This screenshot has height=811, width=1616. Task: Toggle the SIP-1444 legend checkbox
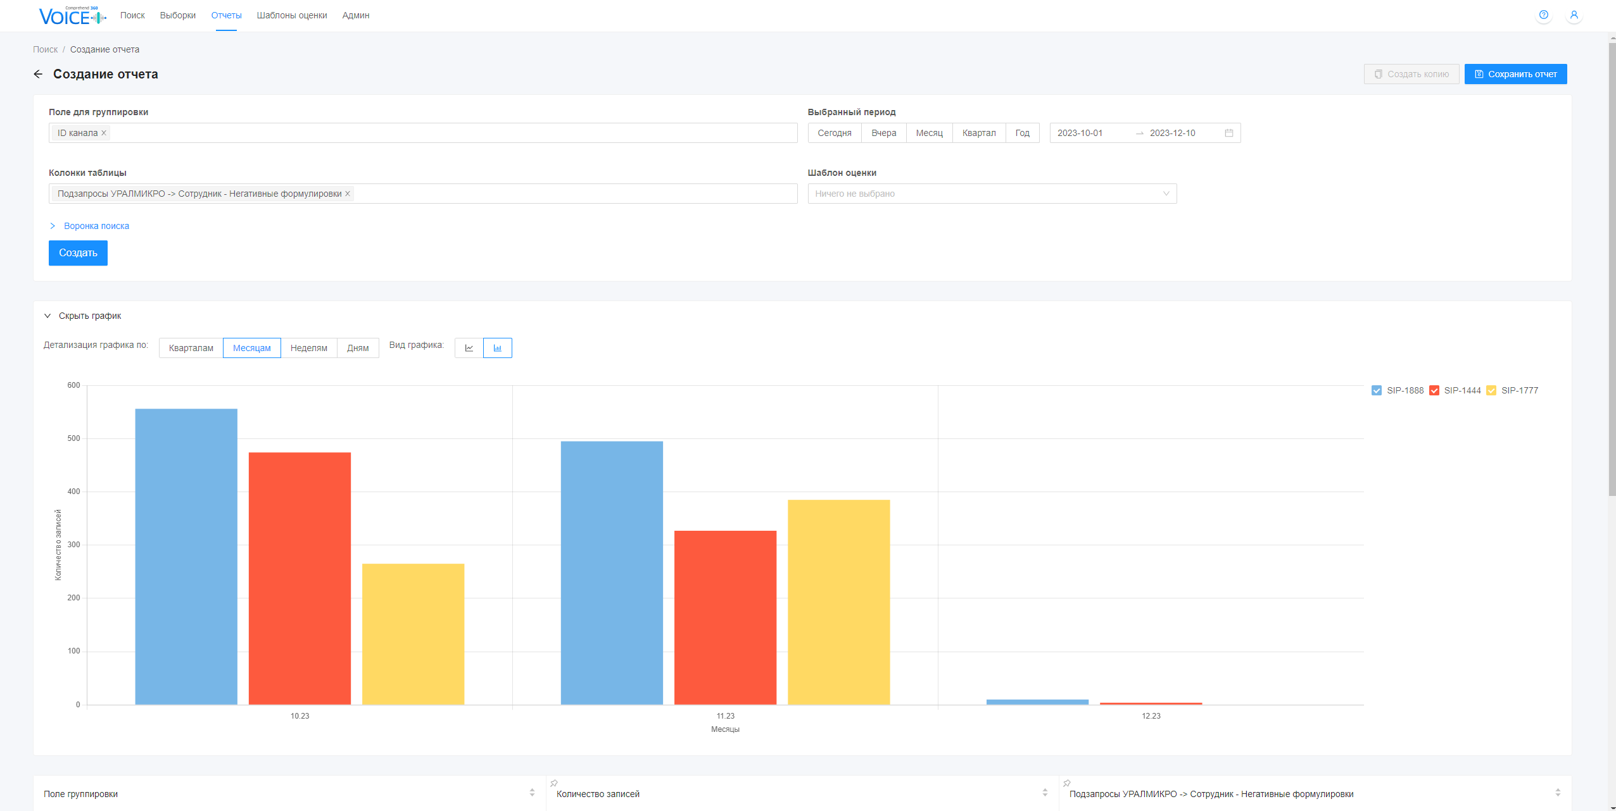click(1434, 390)
